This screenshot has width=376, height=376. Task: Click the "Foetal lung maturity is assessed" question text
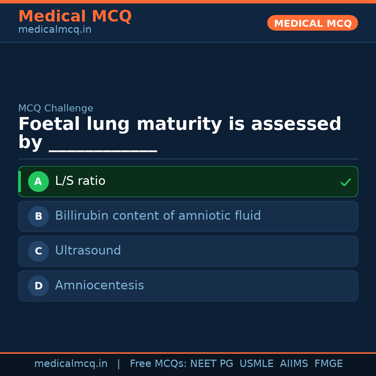point(180,124)
